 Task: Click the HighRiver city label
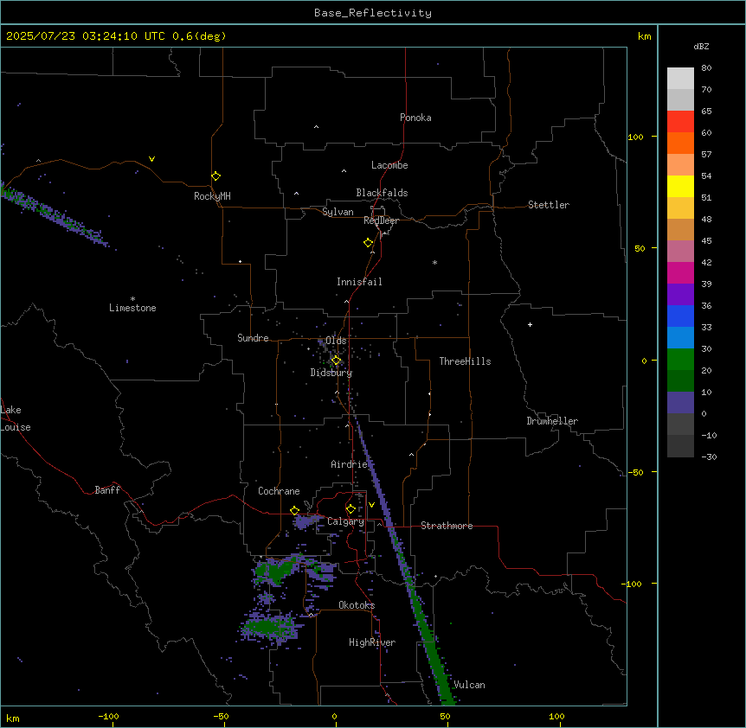[x=372, y=642]
